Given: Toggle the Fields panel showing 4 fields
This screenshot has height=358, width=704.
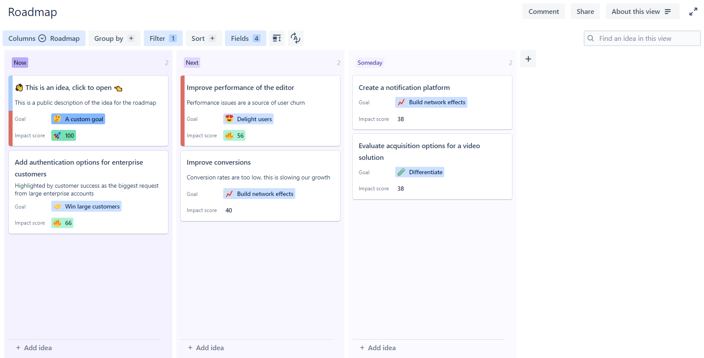Looking at the screenshot, I should [x=245, y=38].
